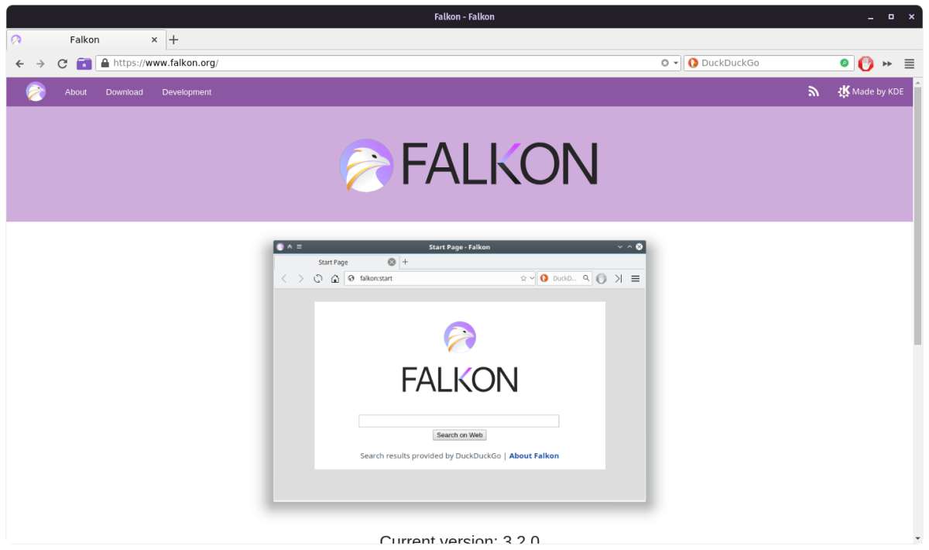This screenshot has width=929, height=550.
Task: Click inside the address bar URL field
Action: [310, 64]
